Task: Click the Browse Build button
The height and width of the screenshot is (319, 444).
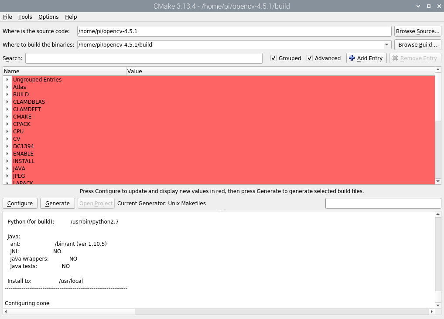Action: 418,45
